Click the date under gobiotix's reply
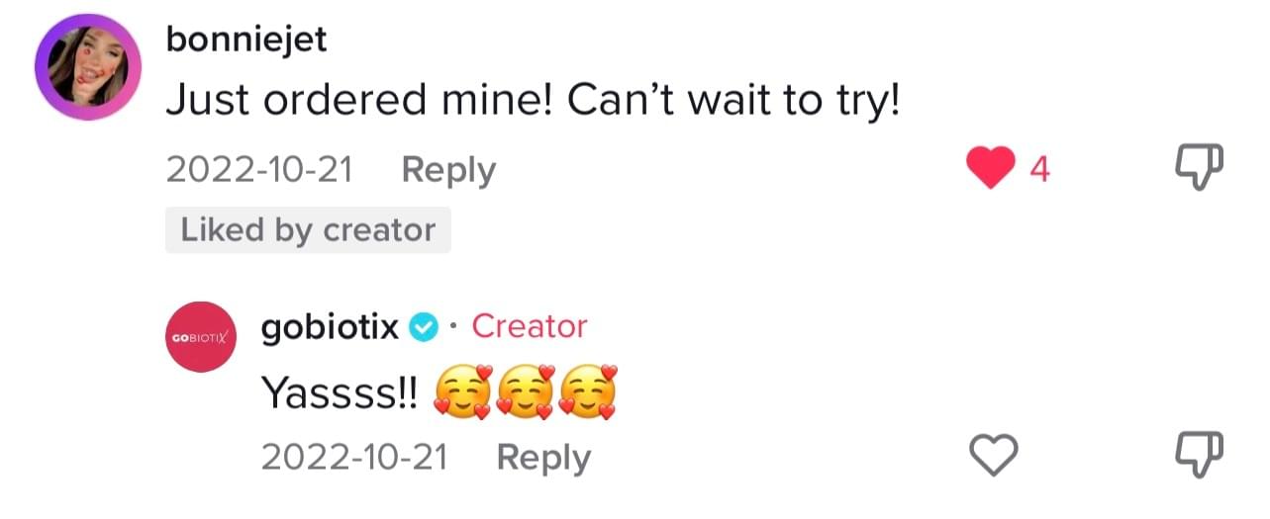Viewport: 1270px width, 519px height. (354, 458)
